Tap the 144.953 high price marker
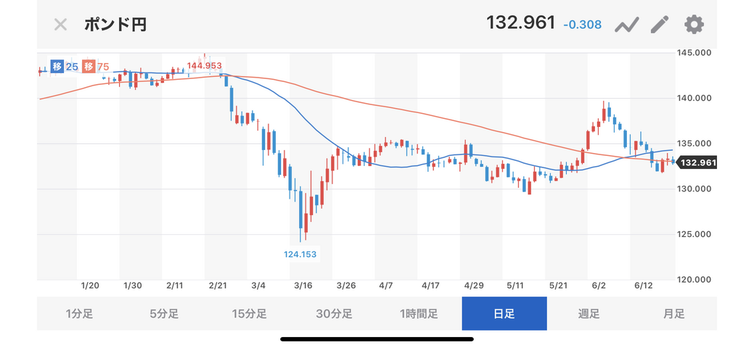754x348 pixels. tap(204, 66)
